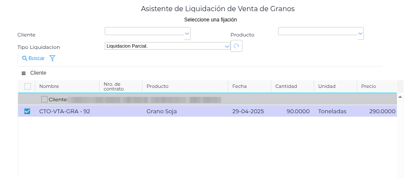The width and height of the screenshot is (412, 178).
Task: Sort by the Nombre column header
Action: click(x=49, y=86)
